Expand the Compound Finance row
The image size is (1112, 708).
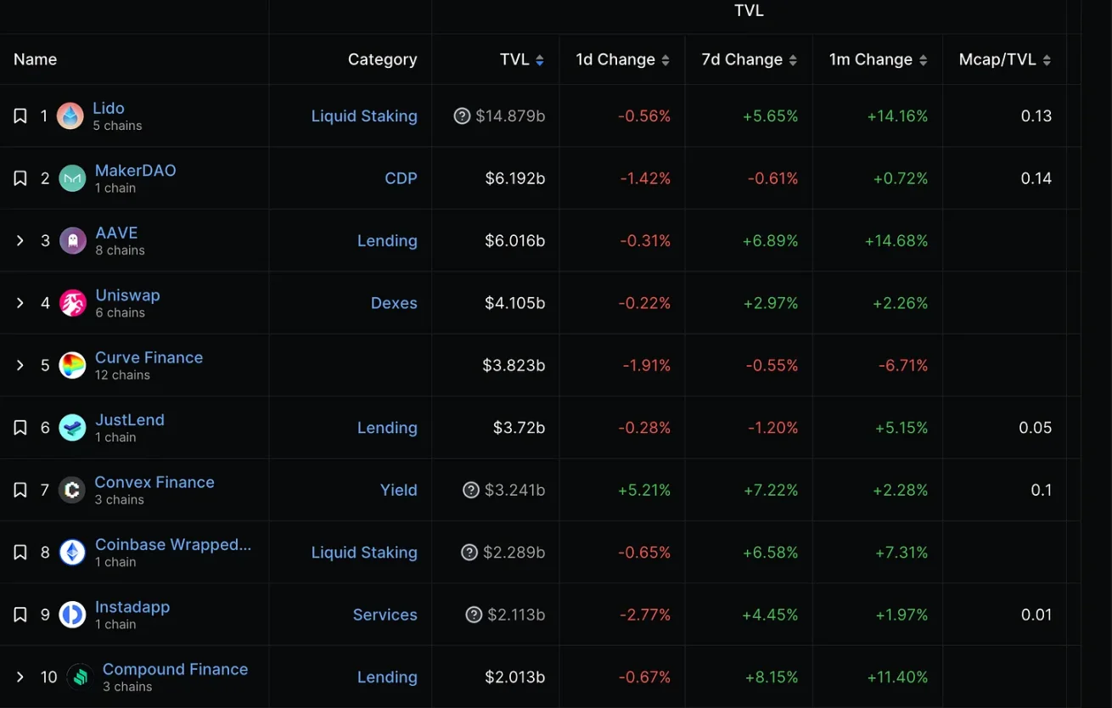pos(20,677)
